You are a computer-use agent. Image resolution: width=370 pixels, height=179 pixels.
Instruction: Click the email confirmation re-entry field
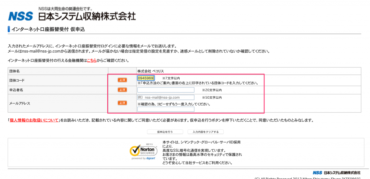coord(165,109)
